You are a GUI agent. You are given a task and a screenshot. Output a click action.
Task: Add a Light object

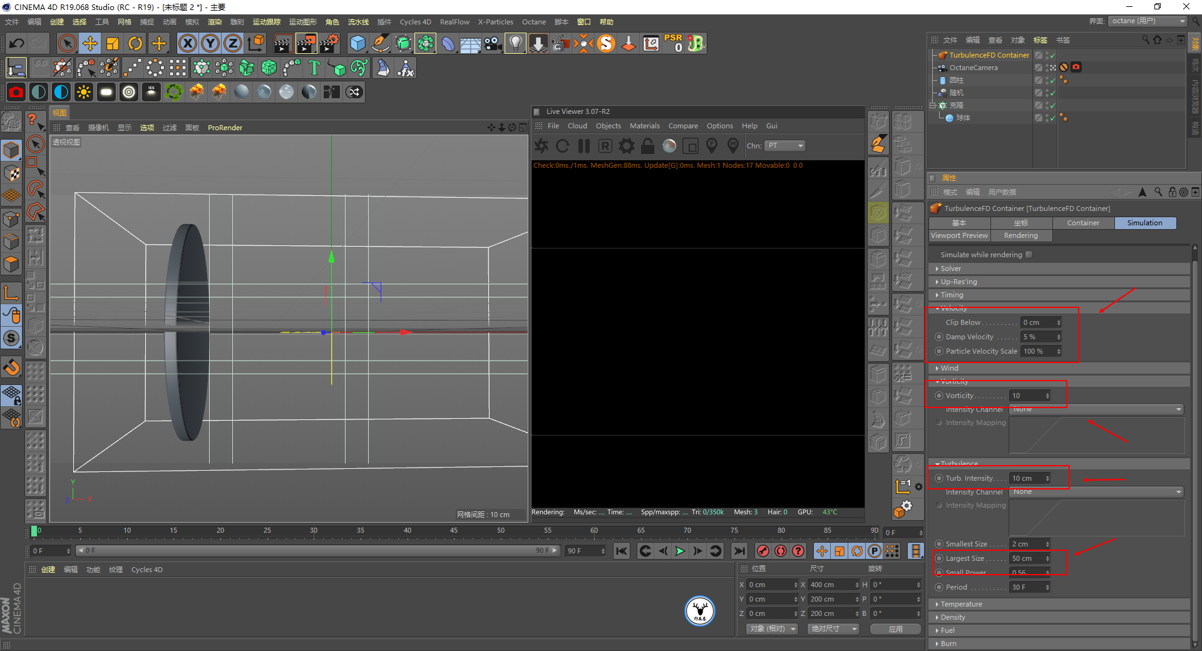(515, 43)
